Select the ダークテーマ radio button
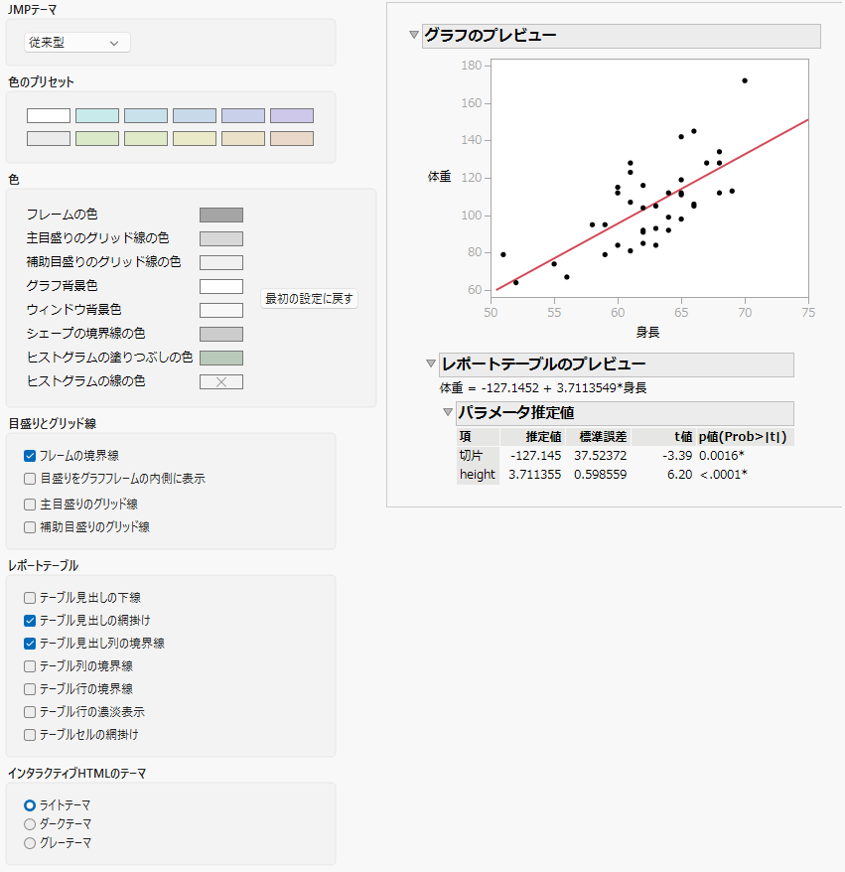845x872 pixels. point(30,824)
